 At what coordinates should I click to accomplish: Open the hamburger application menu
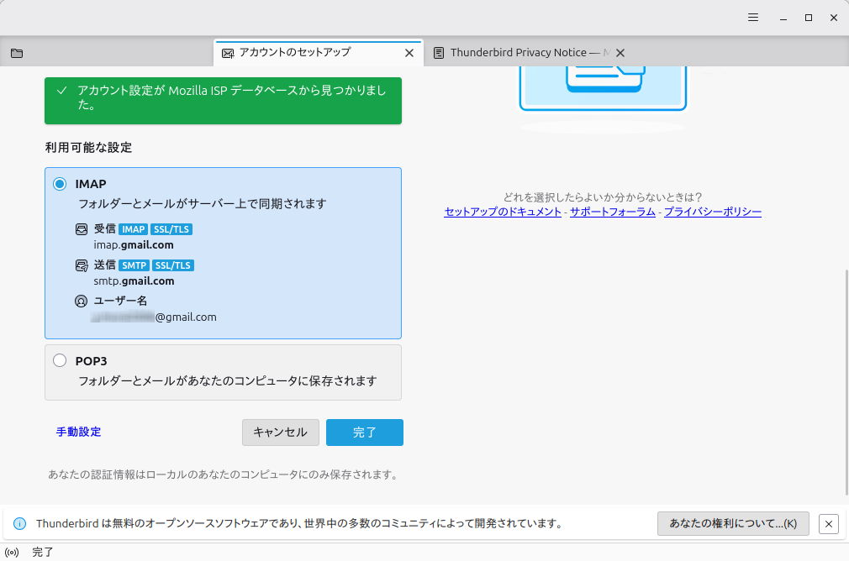point(753,18)
